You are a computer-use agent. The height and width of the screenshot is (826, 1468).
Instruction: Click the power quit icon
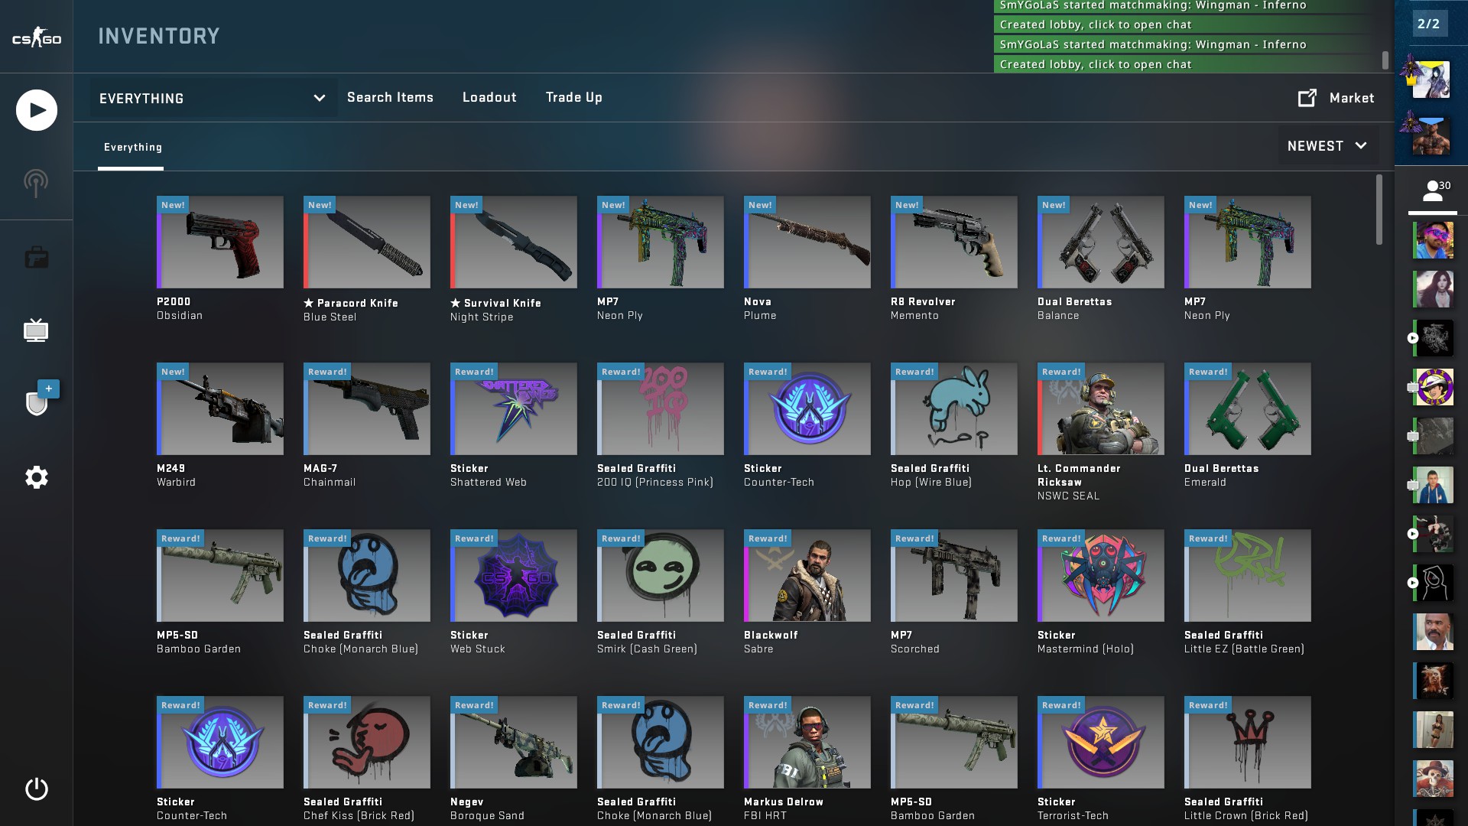pyautogui.click(x=36, y=789)
